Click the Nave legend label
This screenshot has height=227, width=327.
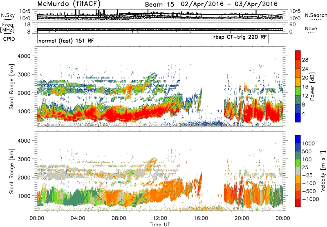click(x=311, y=28)
